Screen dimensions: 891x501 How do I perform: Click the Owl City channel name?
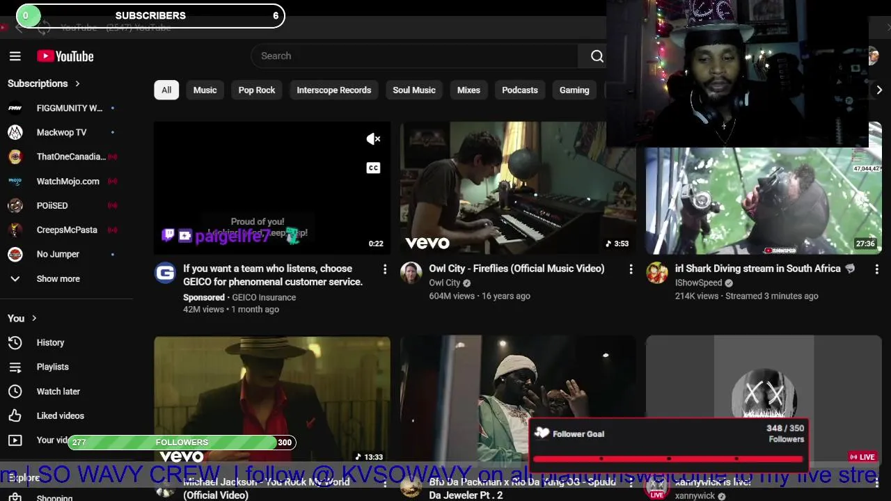coord(445,283)
